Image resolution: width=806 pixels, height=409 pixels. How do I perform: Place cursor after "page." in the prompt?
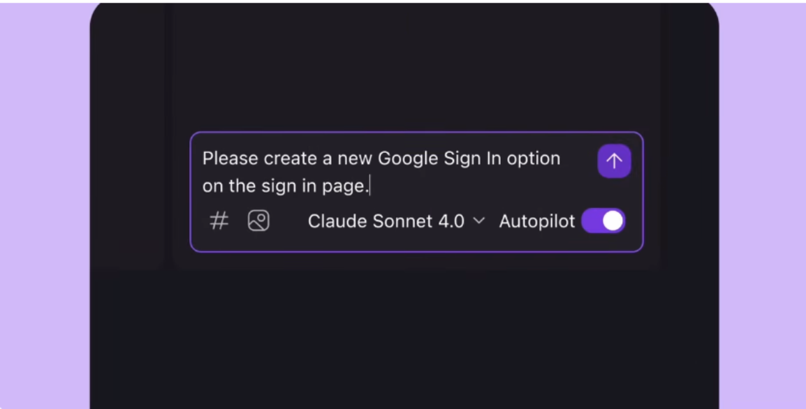[x=370, y=186]
